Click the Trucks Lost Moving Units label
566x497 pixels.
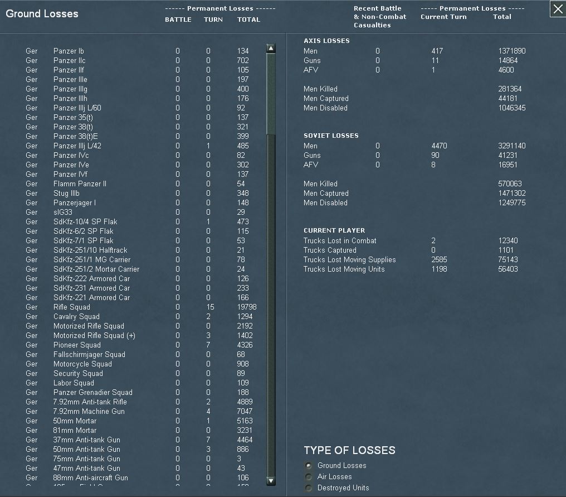(x=344, y=269)
